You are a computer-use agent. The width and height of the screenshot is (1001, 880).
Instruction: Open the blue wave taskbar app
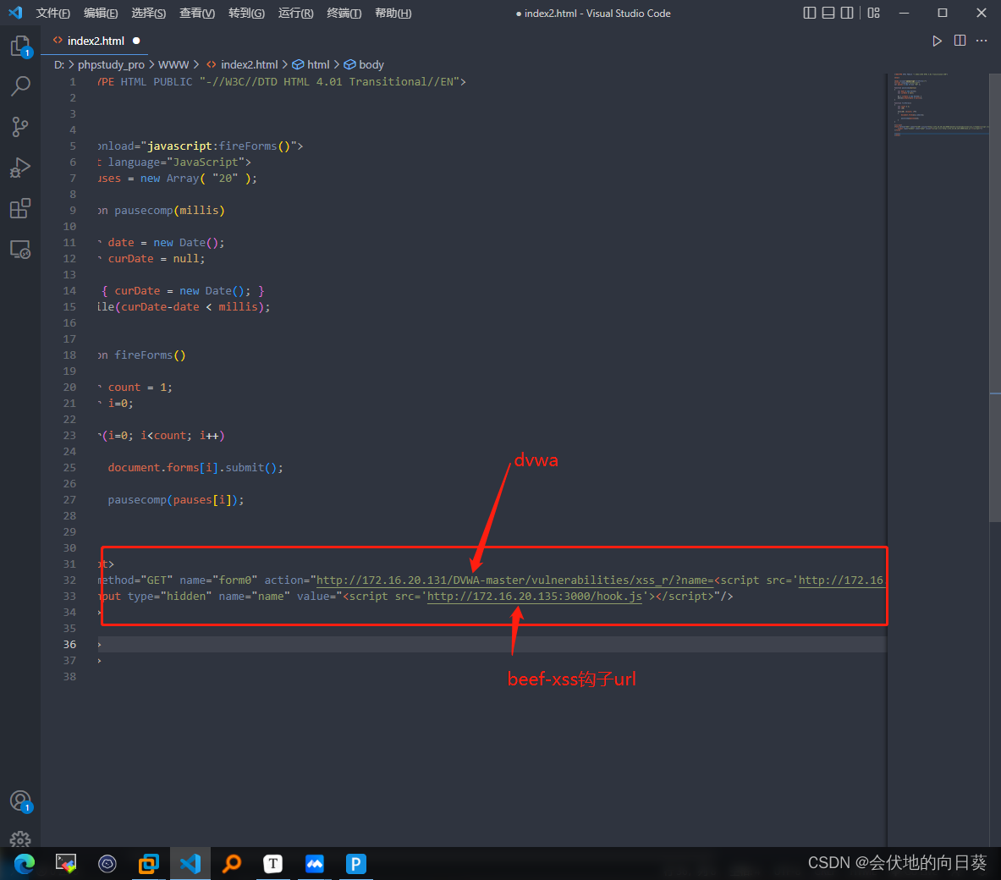point(315,863)
